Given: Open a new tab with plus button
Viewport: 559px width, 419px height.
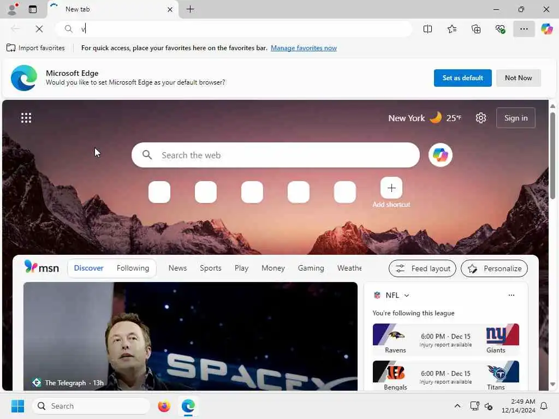Looking at the screenshot, I should pyautogui.click(x=191, y=9).
